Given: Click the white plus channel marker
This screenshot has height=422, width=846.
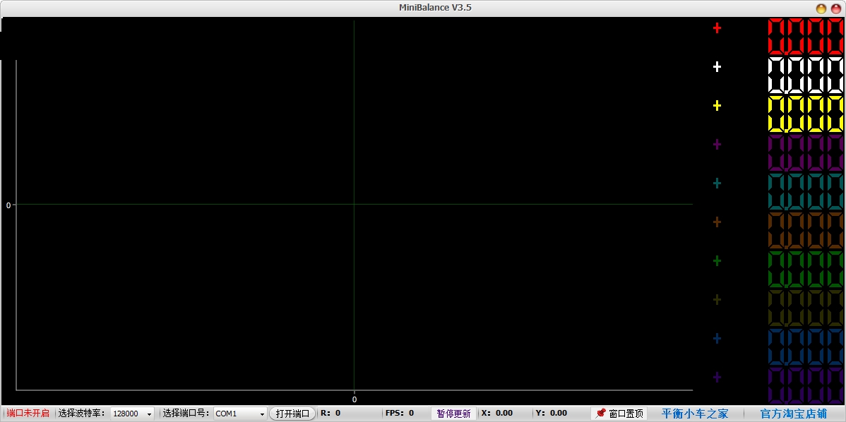Looking at the screenshot, I should pyautogui.click(x=717, y=67).
